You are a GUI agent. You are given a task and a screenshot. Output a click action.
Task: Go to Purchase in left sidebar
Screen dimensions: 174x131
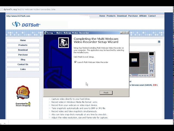23,55
